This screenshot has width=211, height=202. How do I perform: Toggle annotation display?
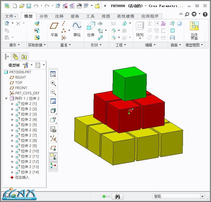[53, 157]
